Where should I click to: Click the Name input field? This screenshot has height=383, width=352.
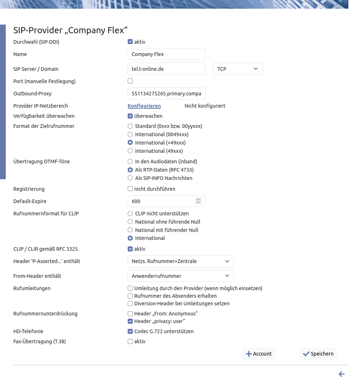click(x=166, y=54)
